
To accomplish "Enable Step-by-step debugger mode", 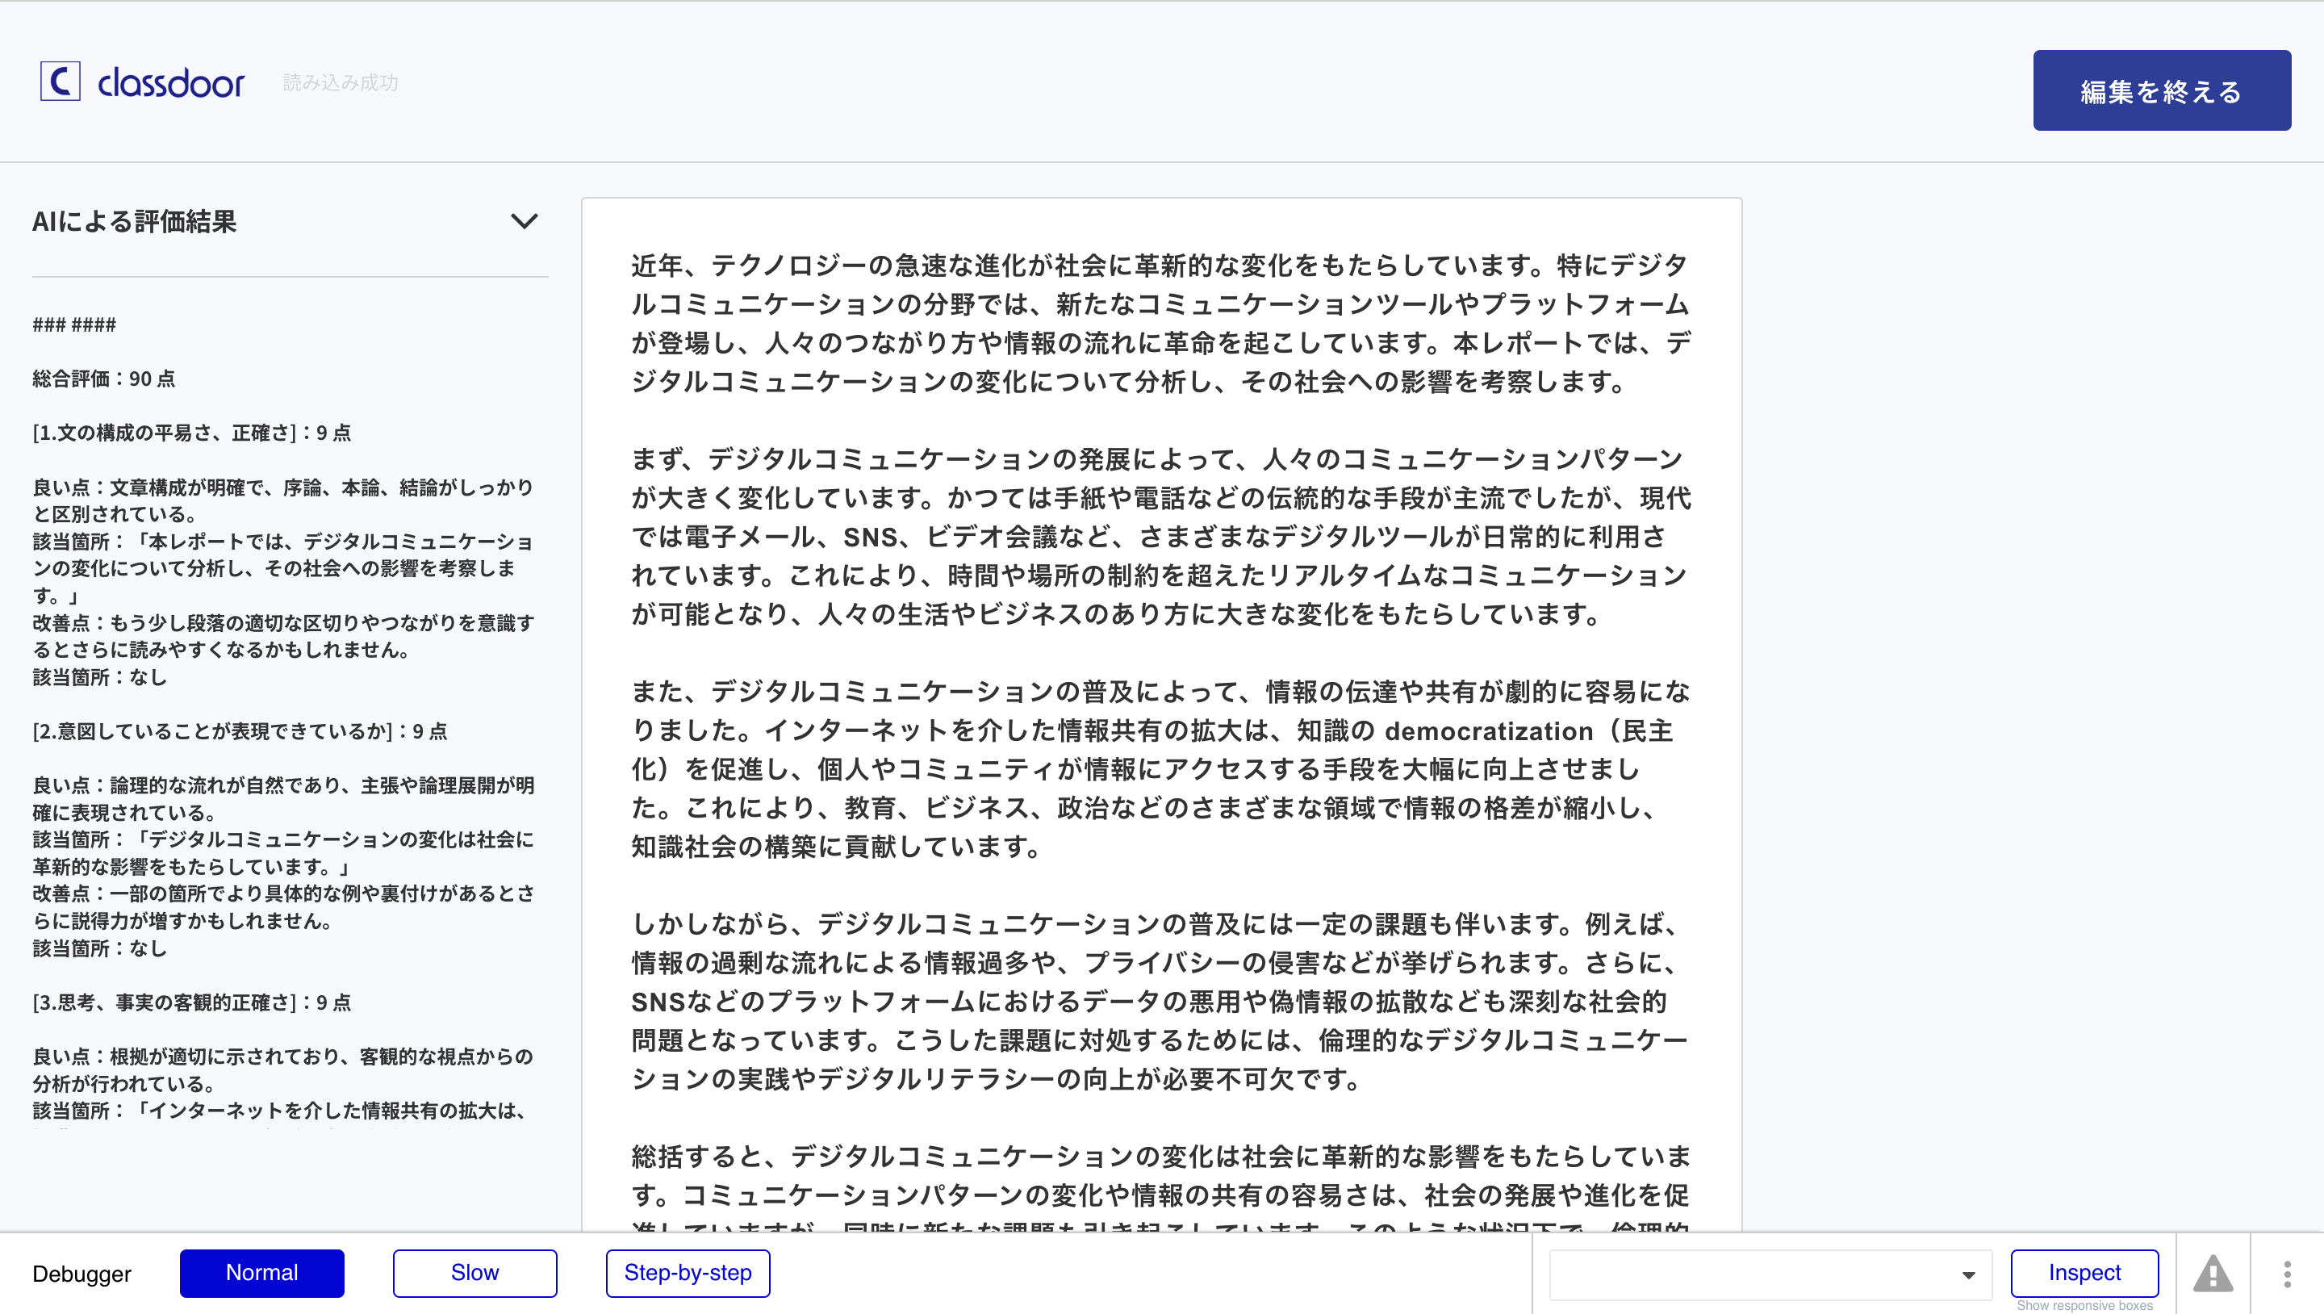I will click(688, 1273).
